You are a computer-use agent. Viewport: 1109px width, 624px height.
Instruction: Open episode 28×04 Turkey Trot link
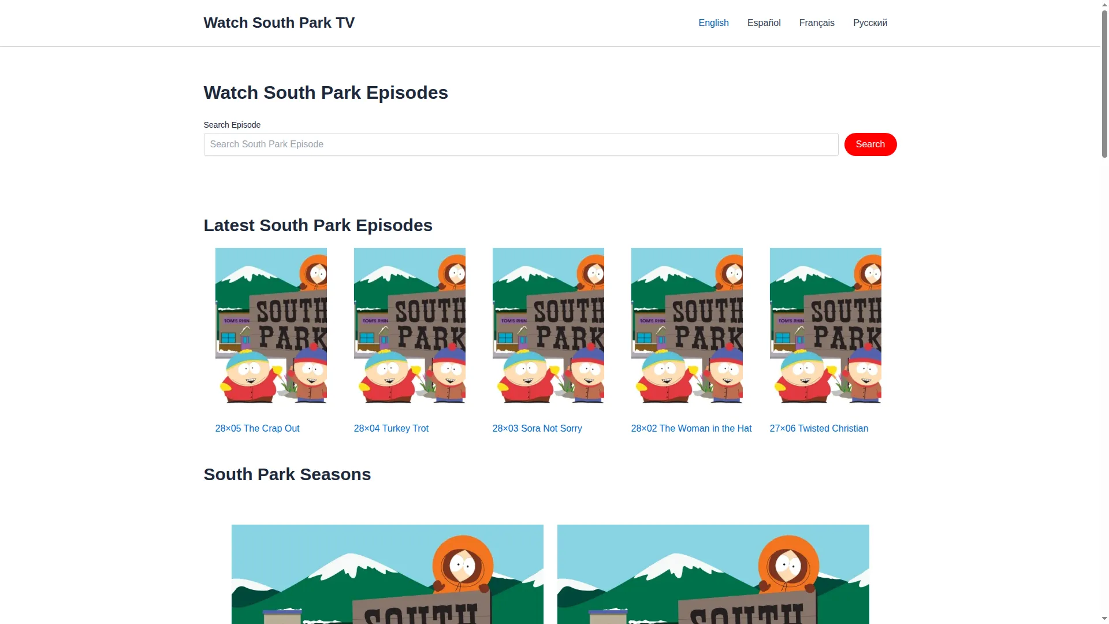click(x=391, y=428)
